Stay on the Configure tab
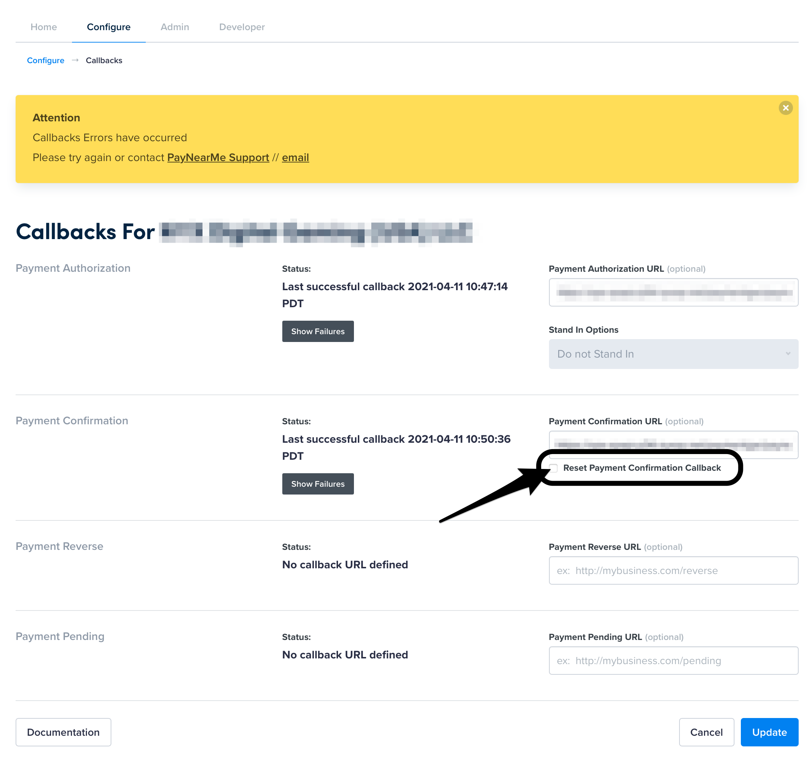Screen dimensions: 810x762 click(108, 27)
